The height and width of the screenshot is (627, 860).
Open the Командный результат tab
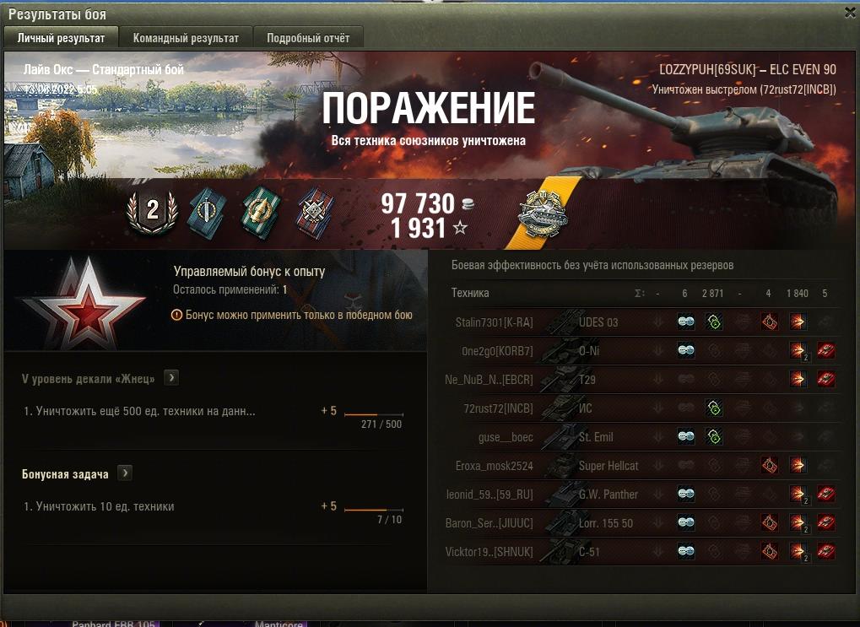point(186,38)
